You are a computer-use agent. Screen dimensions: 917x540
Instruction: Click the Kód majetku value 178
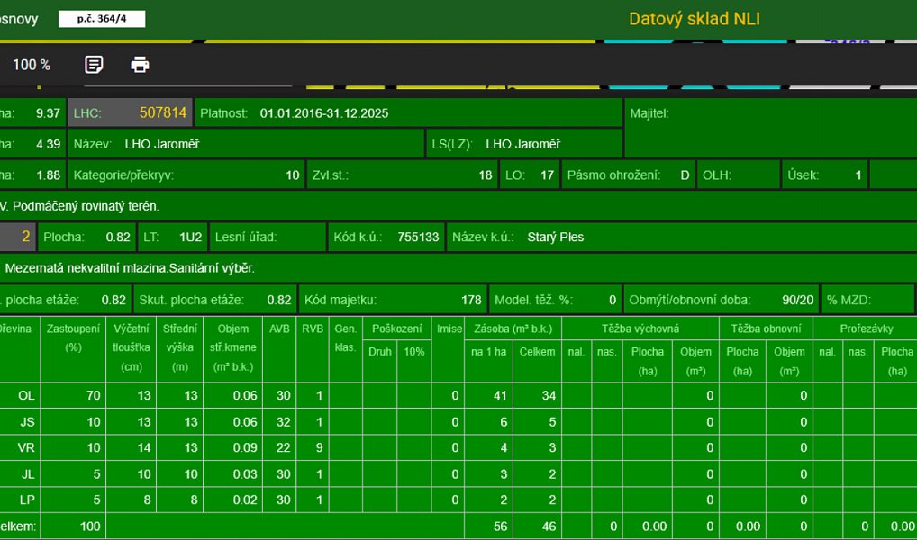pyautogui.click(x=471, y=301)
